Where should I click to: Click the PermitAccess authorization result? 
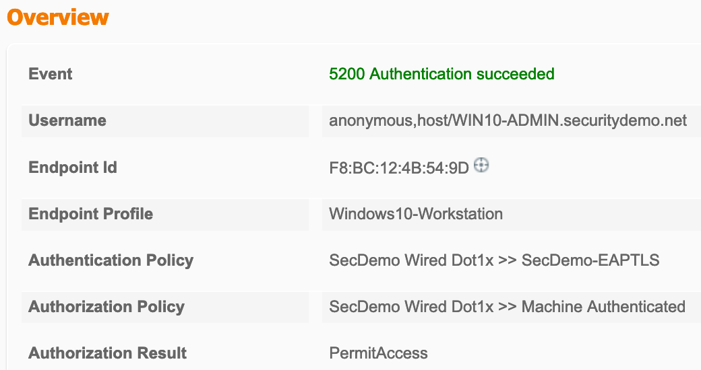click(378, 353)
